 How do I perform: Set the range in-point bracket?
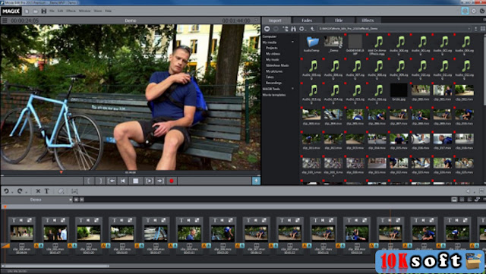coord(89,181)
